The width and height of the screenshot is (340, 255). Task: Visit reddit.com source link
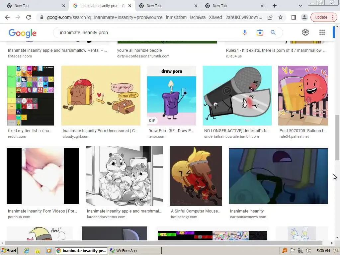17,136
